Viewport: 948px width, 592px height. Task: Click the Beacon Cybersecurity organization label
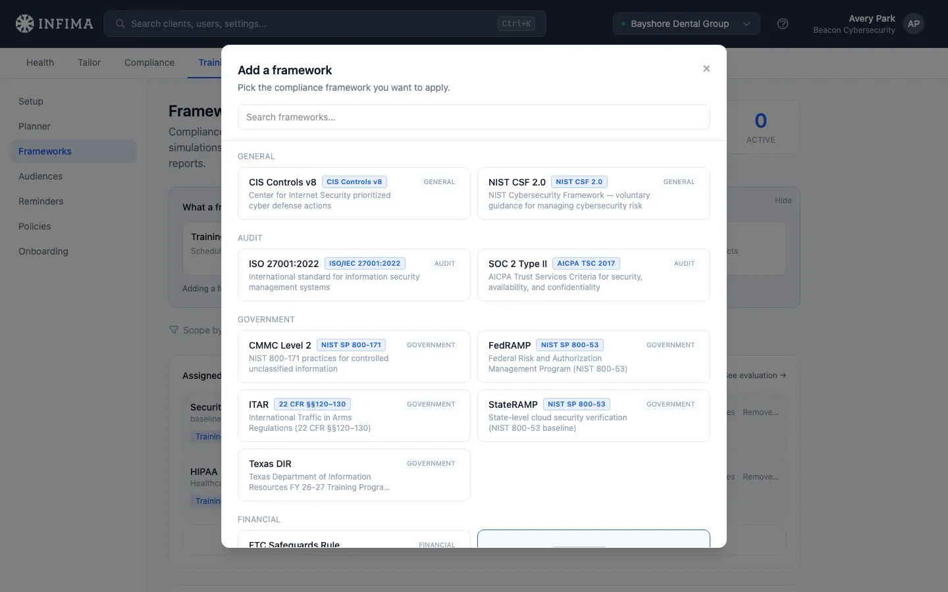pyautogui.click(x=854, y=30)
